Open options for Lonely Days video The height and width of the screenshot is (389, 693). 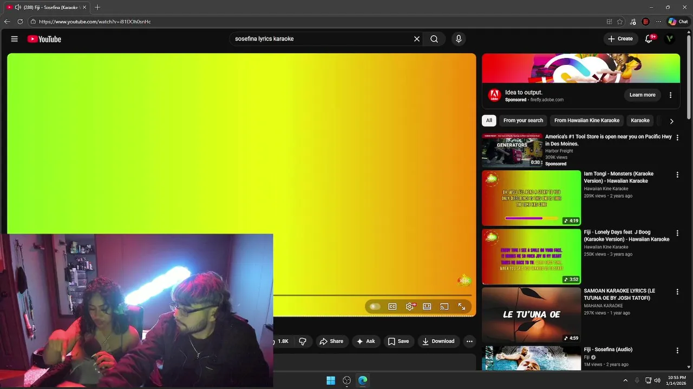click(677, 233)
